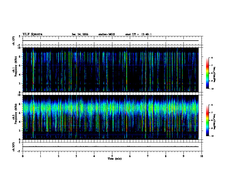The image size is (227, 175).
Task: Click time axis tick label "10"
Action: (201, 156)
